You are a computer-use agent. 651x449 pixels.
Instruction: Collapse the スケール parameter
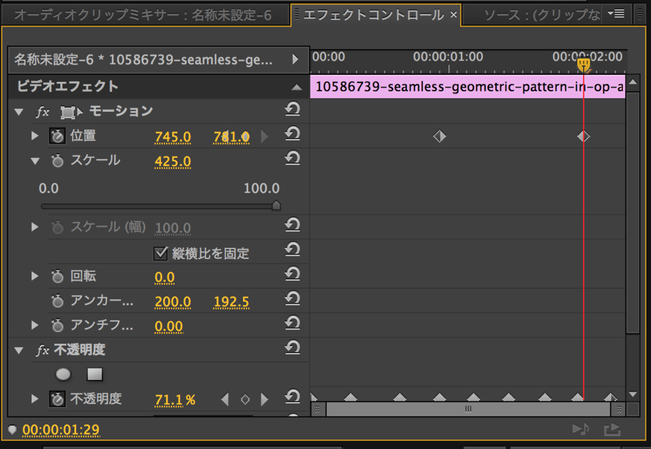coord(35,161)
